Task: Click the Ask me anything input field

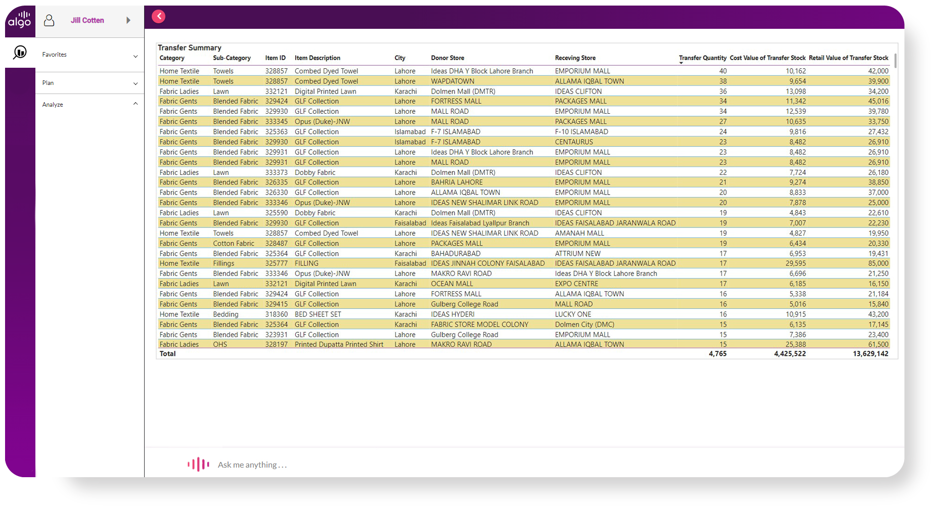Action: 252,465
